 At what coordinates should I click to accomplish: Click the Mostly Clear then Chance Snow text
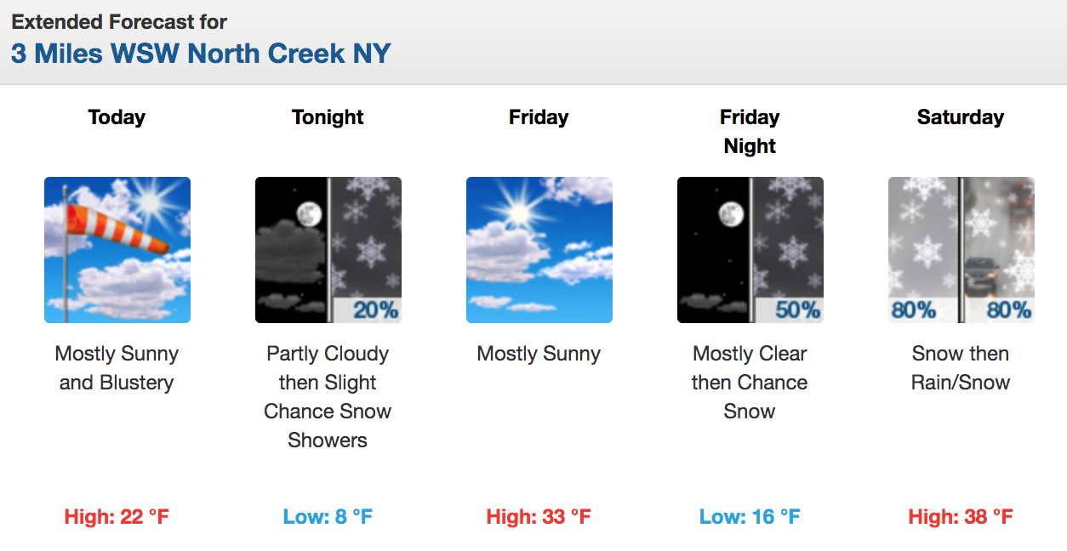750,383
